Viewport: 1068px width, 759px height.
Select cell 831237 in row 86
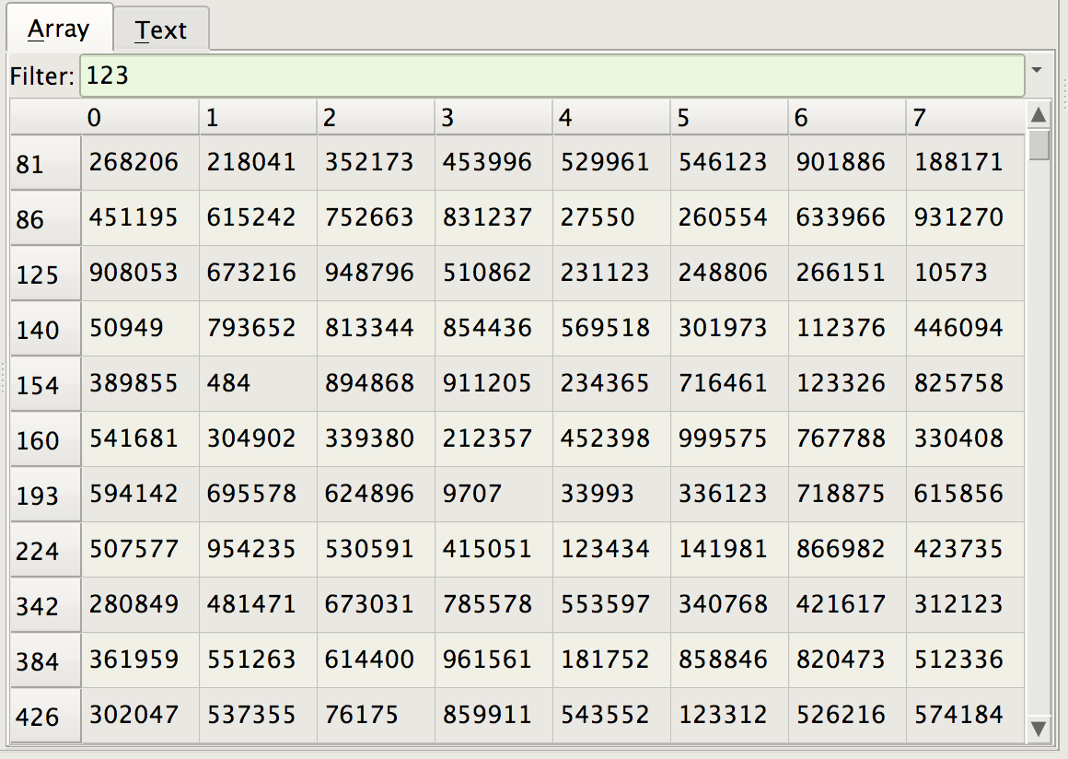(493, 217)
